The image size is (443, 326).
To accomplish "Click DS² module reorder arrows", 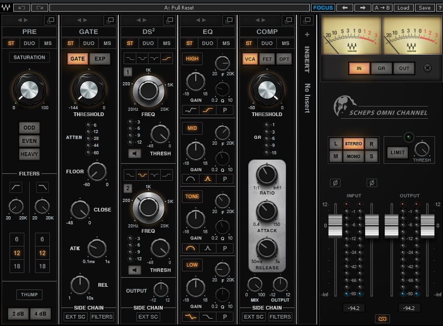I will tap(141, 20).
